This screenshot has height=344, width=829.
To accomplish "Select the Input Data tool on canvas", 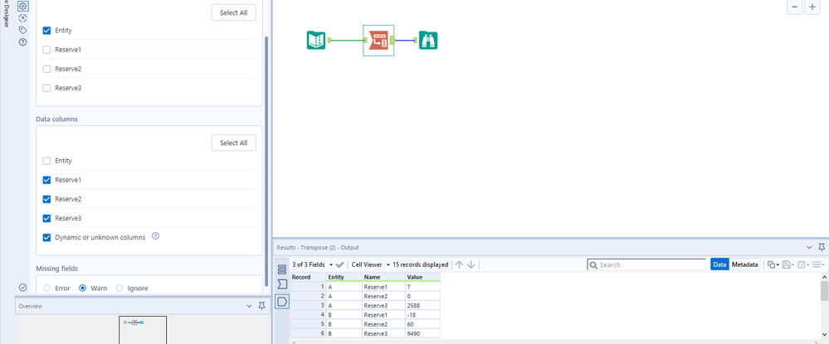I will (x=316, y=40).
